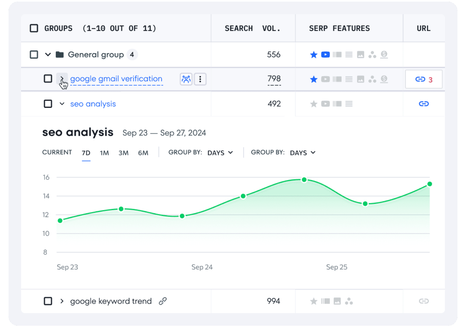Select the google keyword trend checkbox
Image resolution: width=466 pixels, height=326 pixels.
click(x=48, y=301)
